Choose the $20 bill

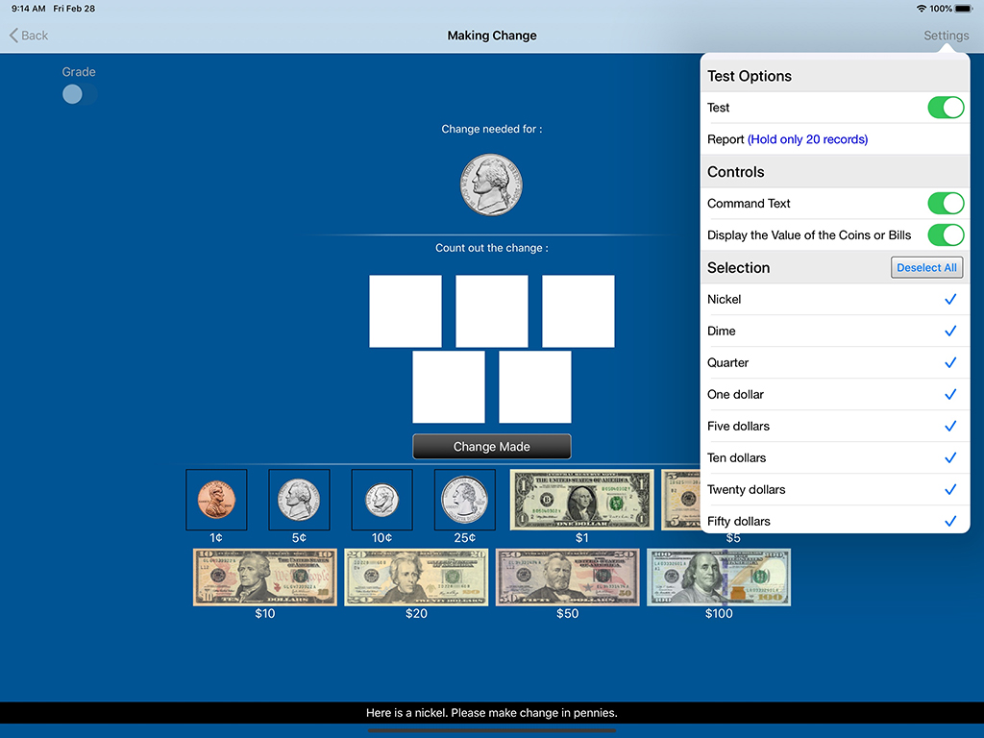[x=416, y=578]
